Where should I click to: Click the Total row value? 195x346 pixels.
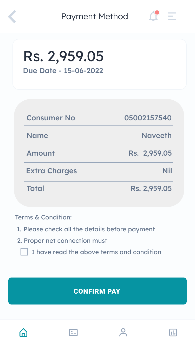click(151, 189)
